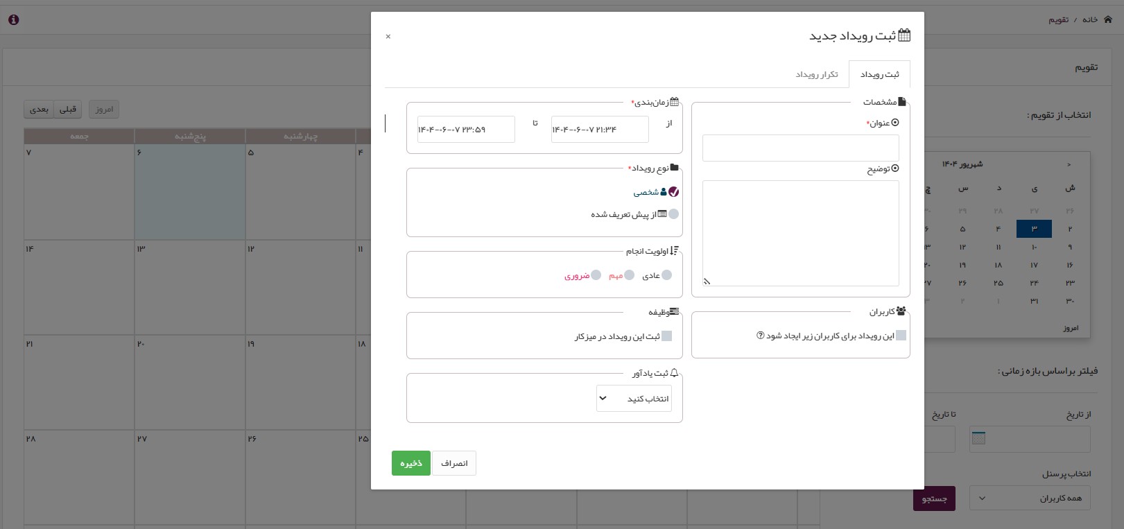Select day 10 in the mini calendar

1034,247
